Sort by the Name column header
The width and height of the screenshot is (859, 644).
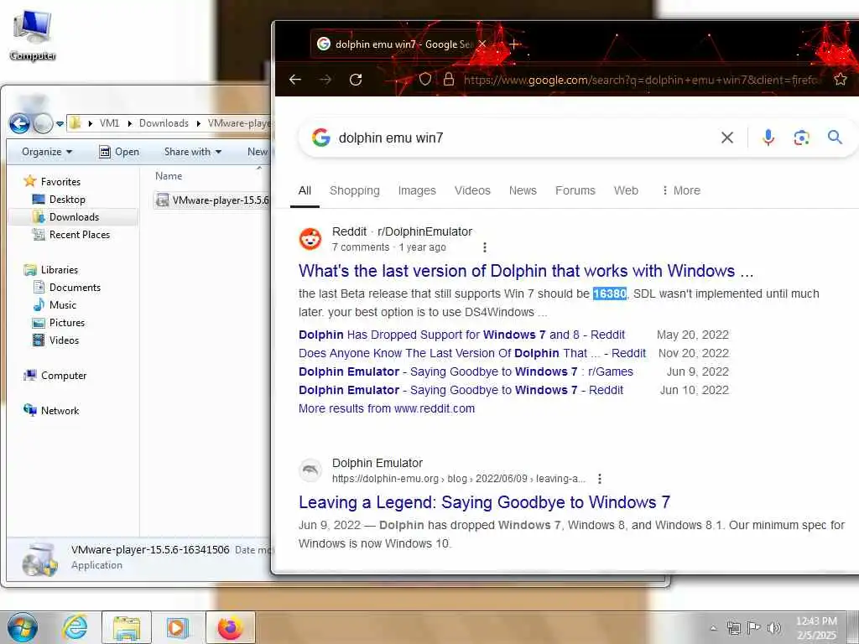(x=168, y=176)
